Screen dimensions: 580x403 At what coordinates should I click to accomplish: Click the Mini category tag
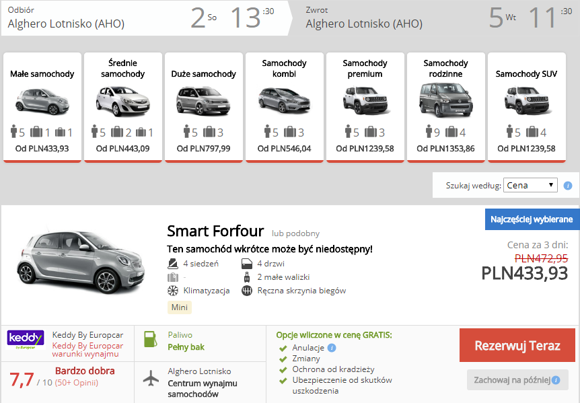pos(180,307)
